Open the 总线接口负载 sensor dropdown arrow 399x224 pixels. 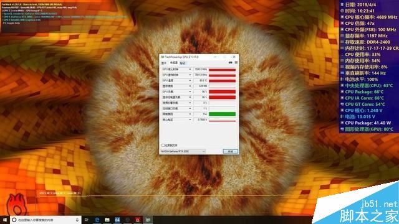point(190,108)
